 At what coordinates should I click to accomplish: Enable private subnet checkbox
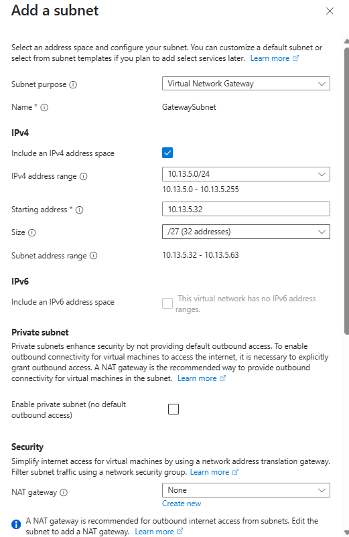173,409
